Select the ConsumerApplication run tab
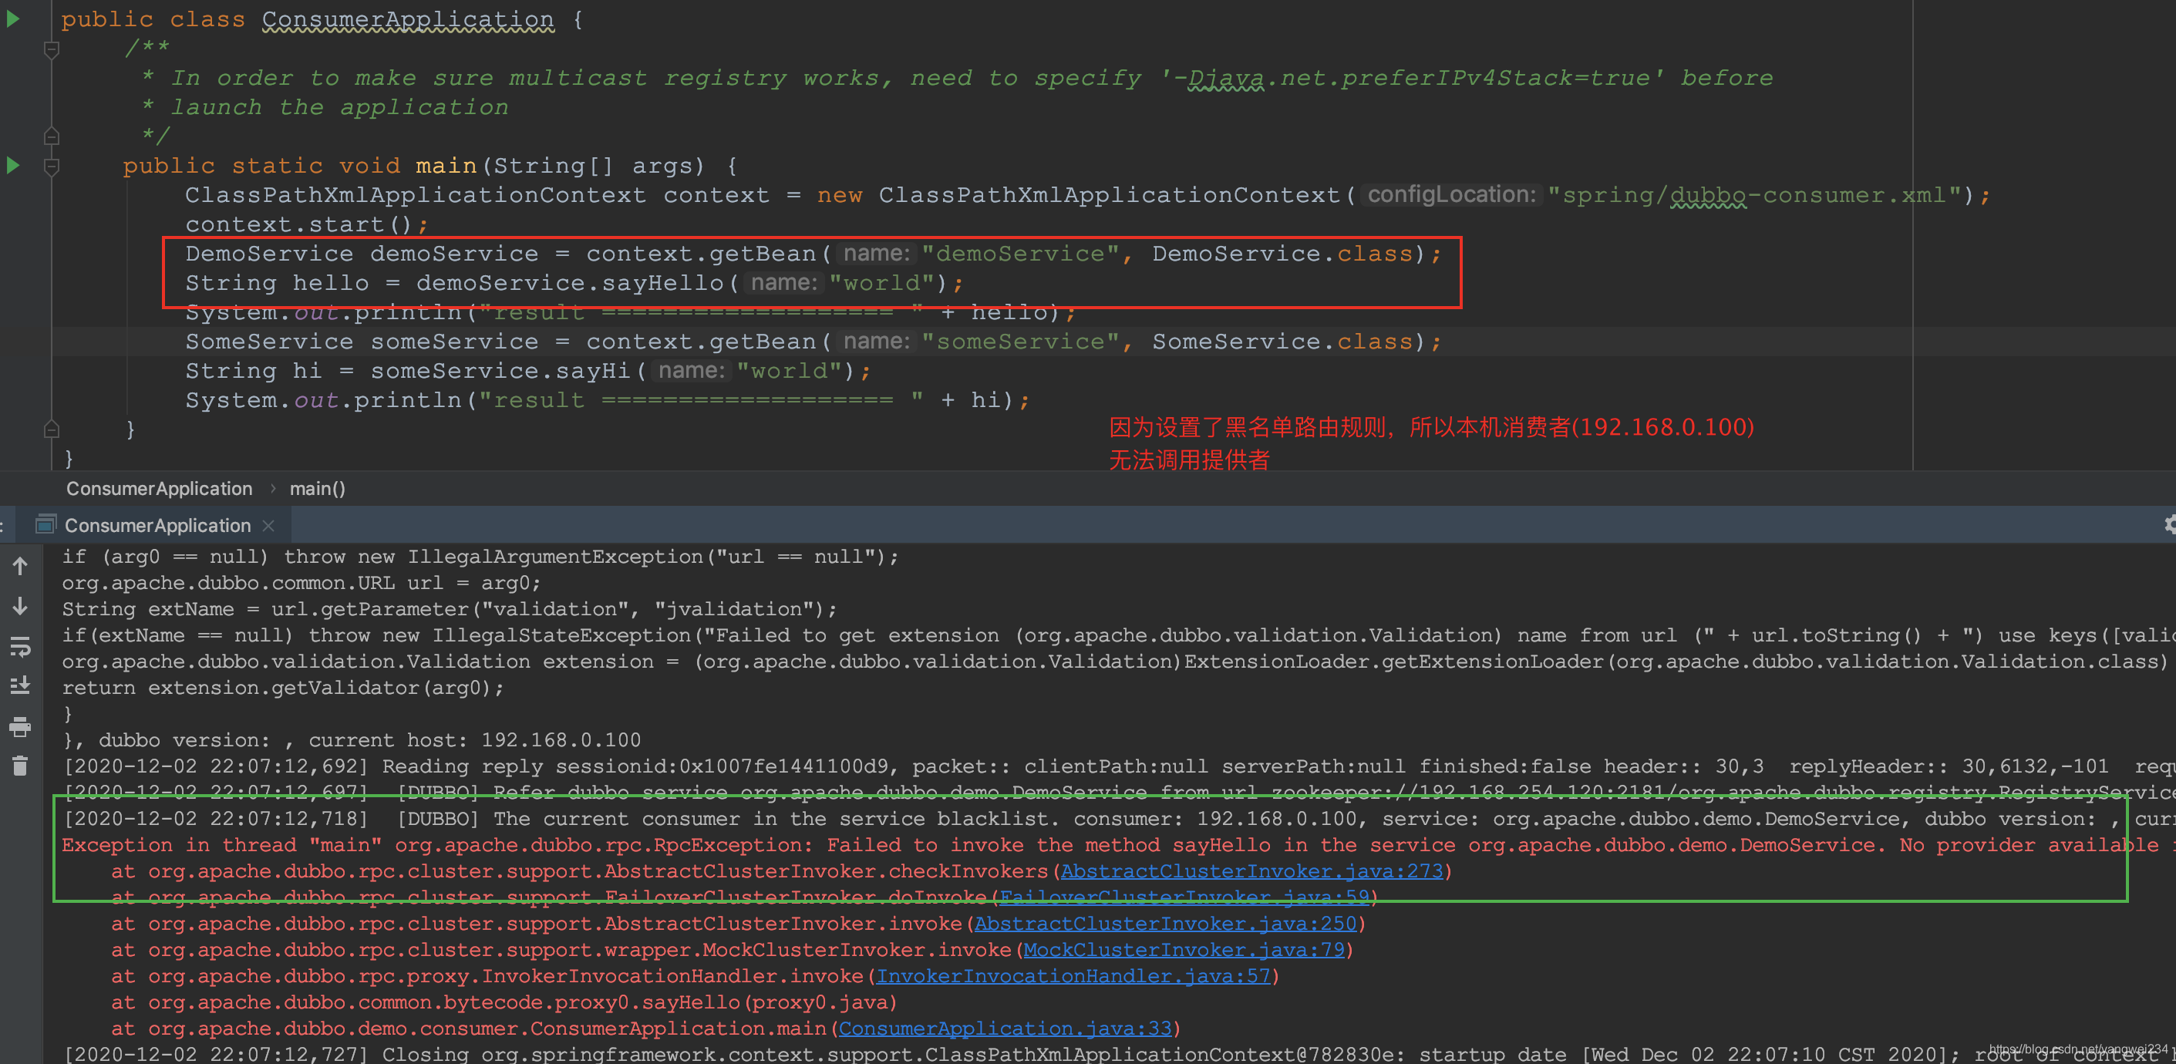This screenshot has height=1064, width=2176. coord(157,525)
